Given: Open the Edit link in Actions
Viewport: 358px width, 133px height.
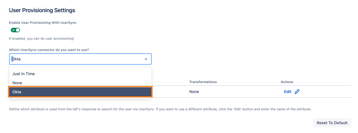Looking at the screenshot, I should pos(288,92).
